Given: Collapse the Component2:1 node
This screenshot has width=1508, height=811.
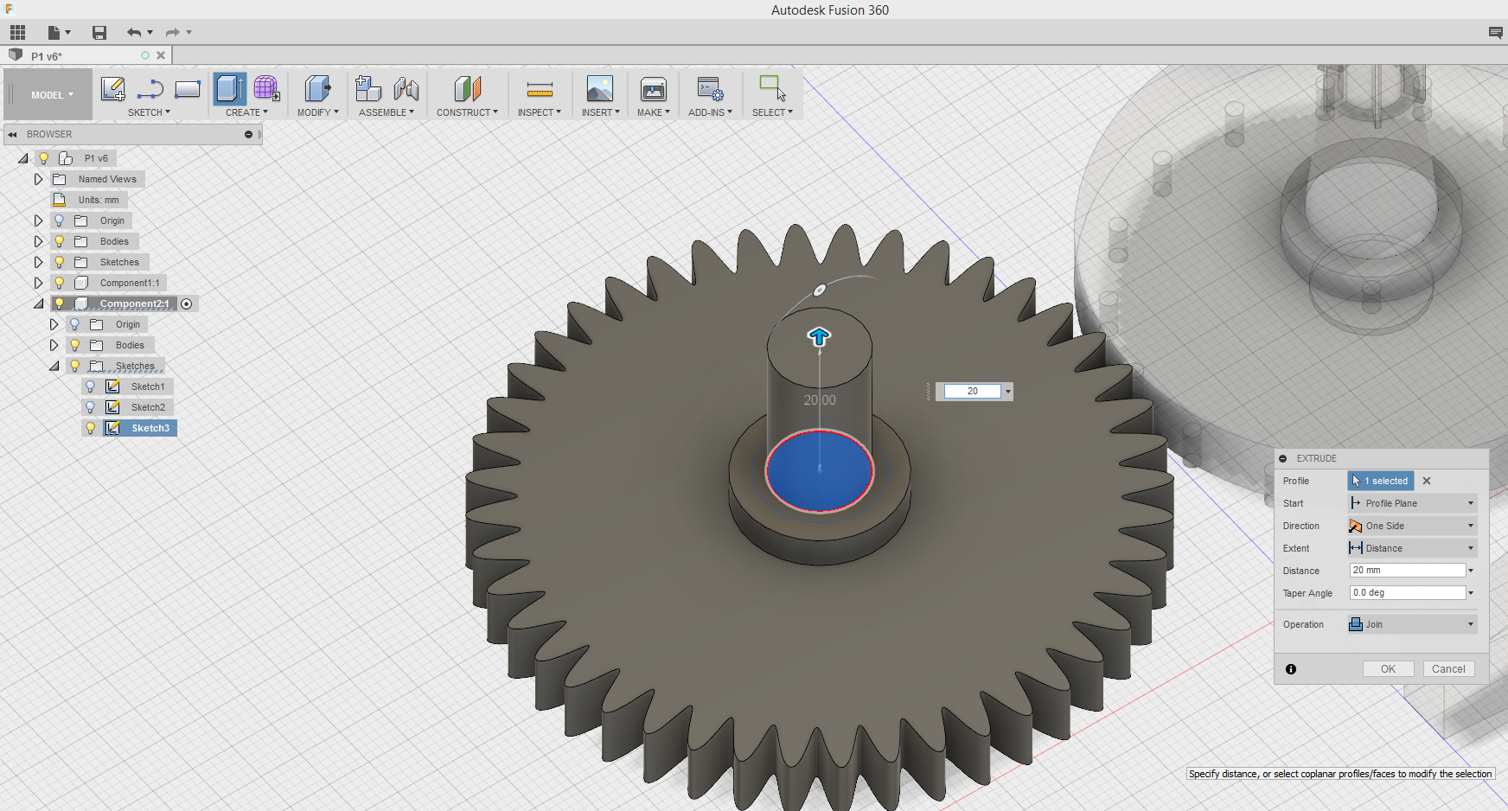Looking at the screenshot, I should [38, 303].
